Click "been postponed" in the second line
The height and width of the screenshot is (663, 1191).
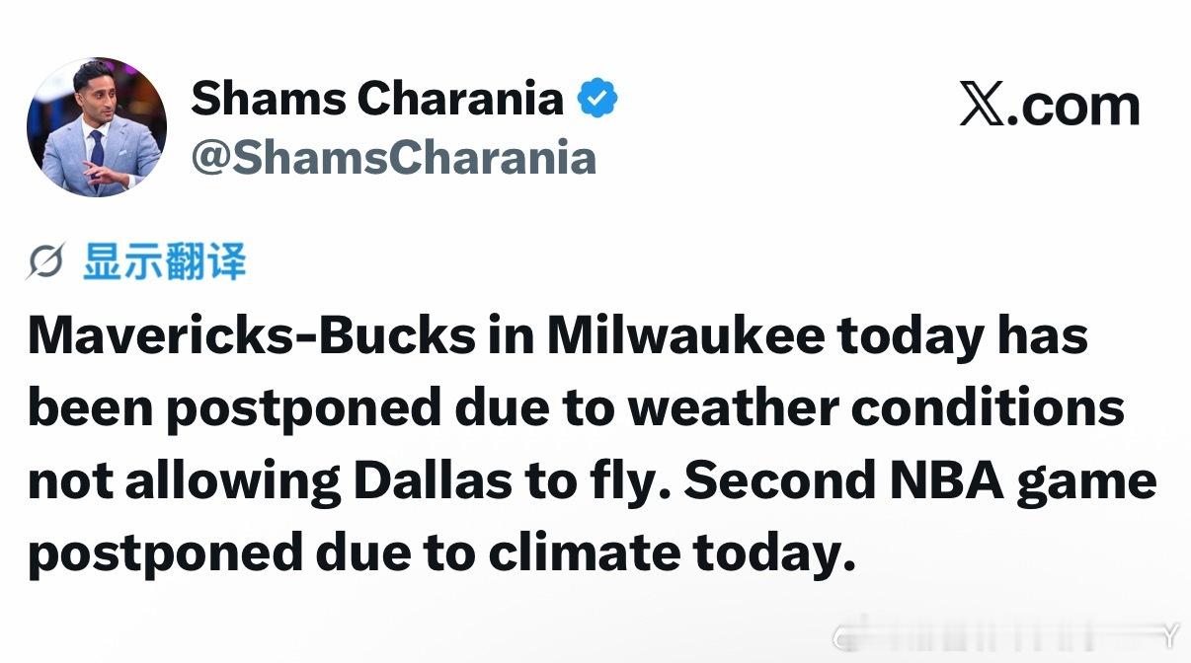(x=233, y=408)
